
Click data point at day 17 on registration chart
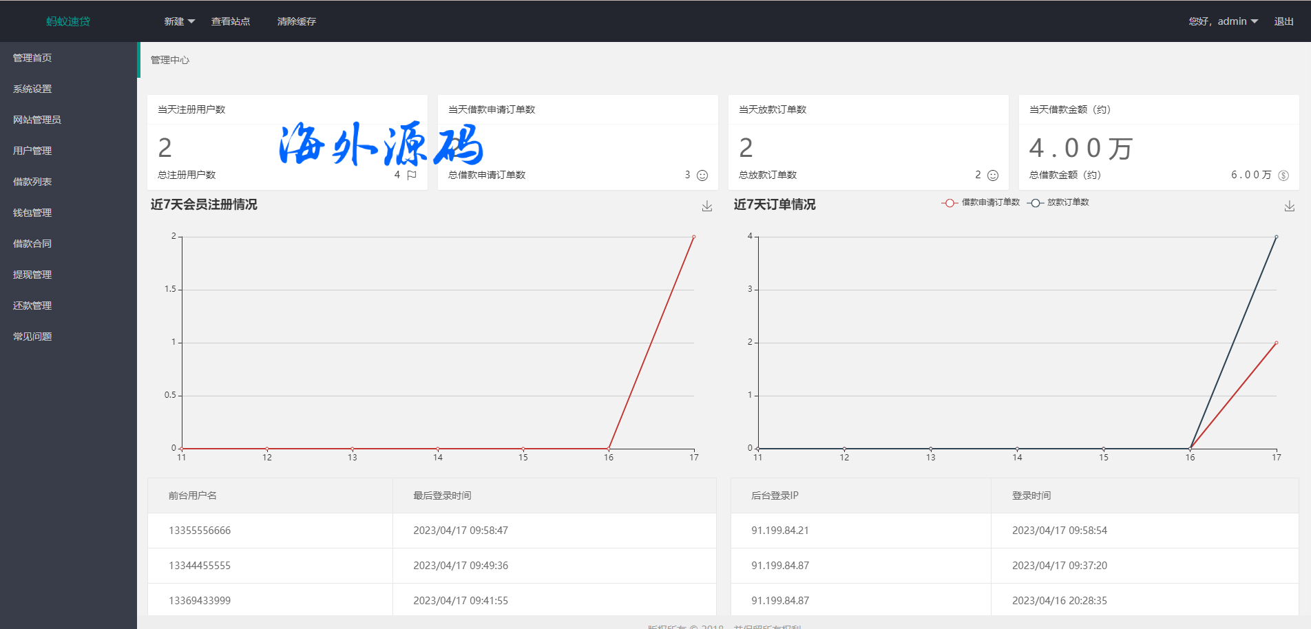pos(693,237)
